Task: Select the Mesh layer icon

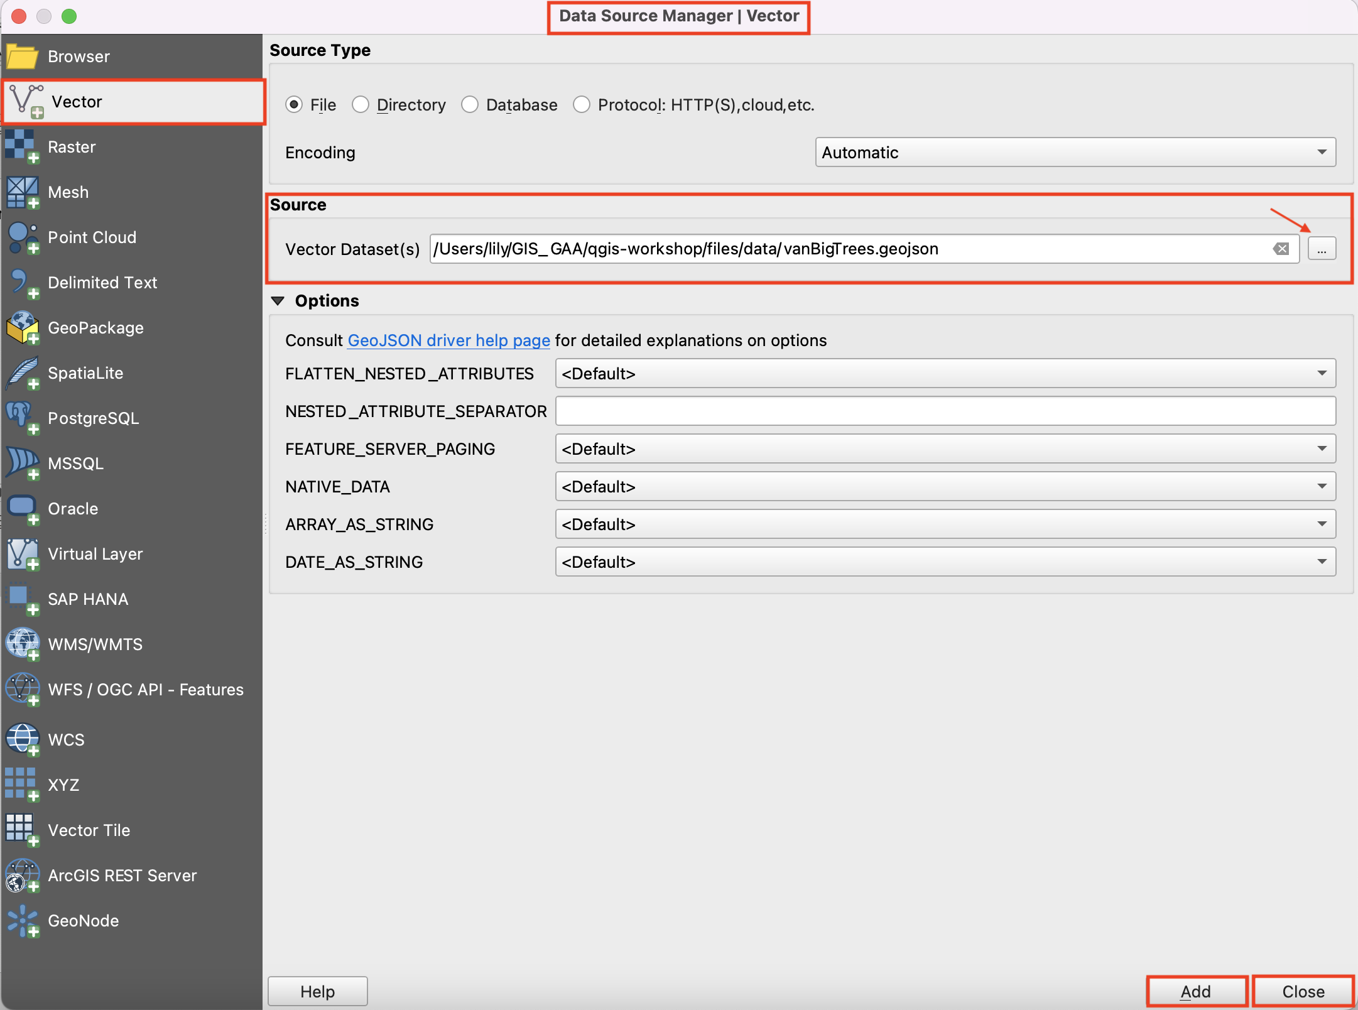Action: coord(21,191)
